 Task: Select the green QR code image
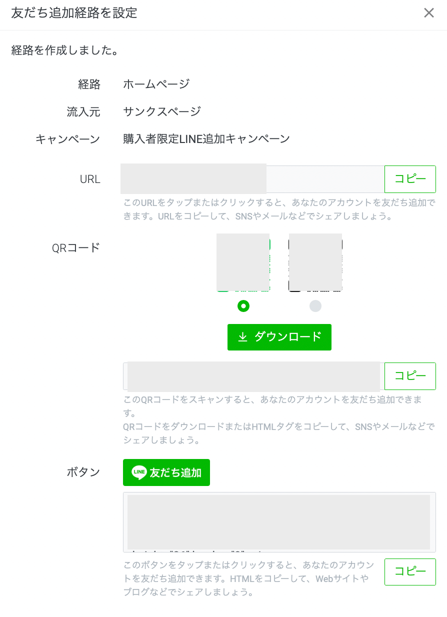click(243, 262)
